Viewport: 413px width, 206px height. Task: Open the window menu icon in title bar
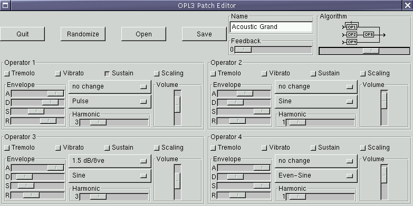tap(5, 5)
